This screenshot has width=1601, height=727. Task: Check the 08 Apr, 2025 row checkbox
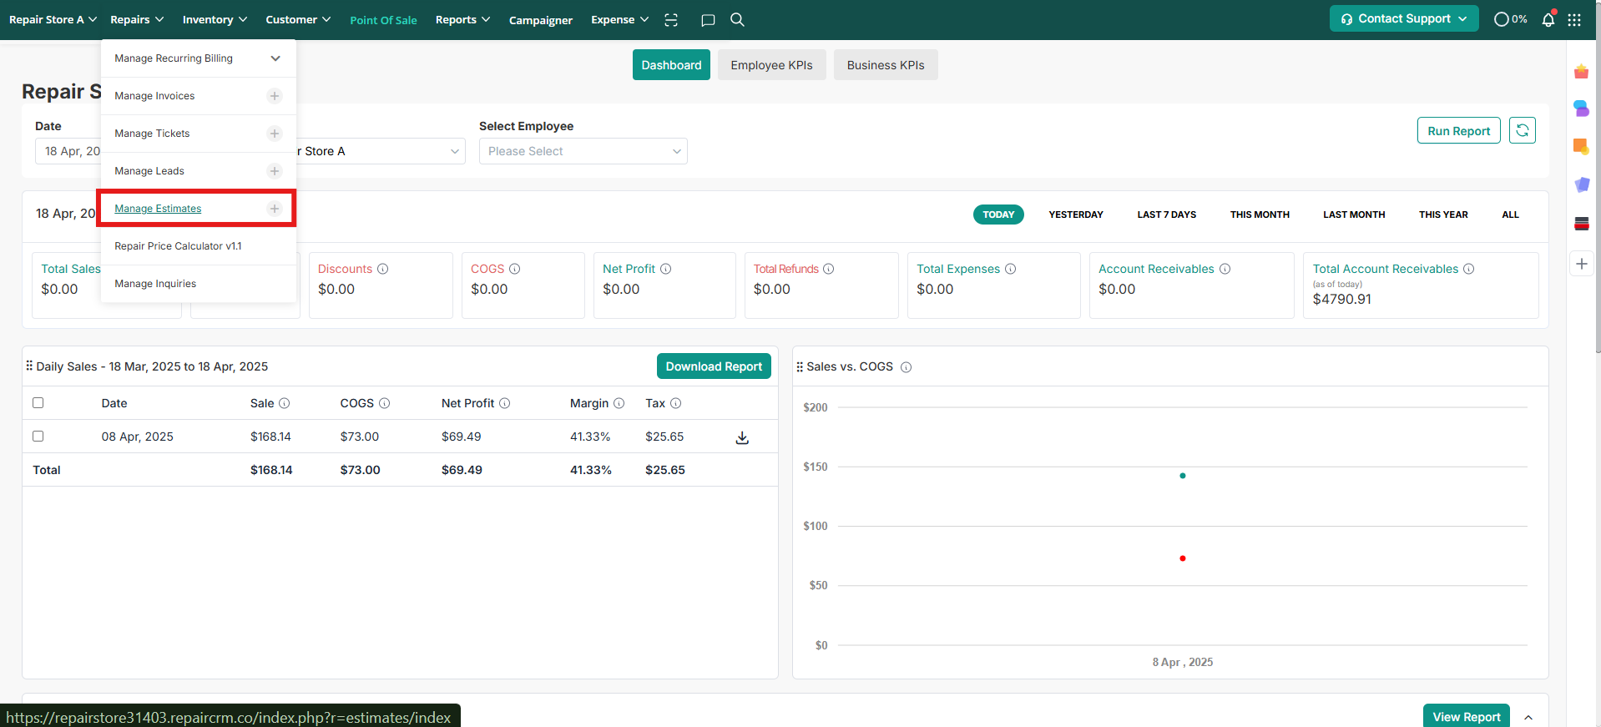[38, 437]
